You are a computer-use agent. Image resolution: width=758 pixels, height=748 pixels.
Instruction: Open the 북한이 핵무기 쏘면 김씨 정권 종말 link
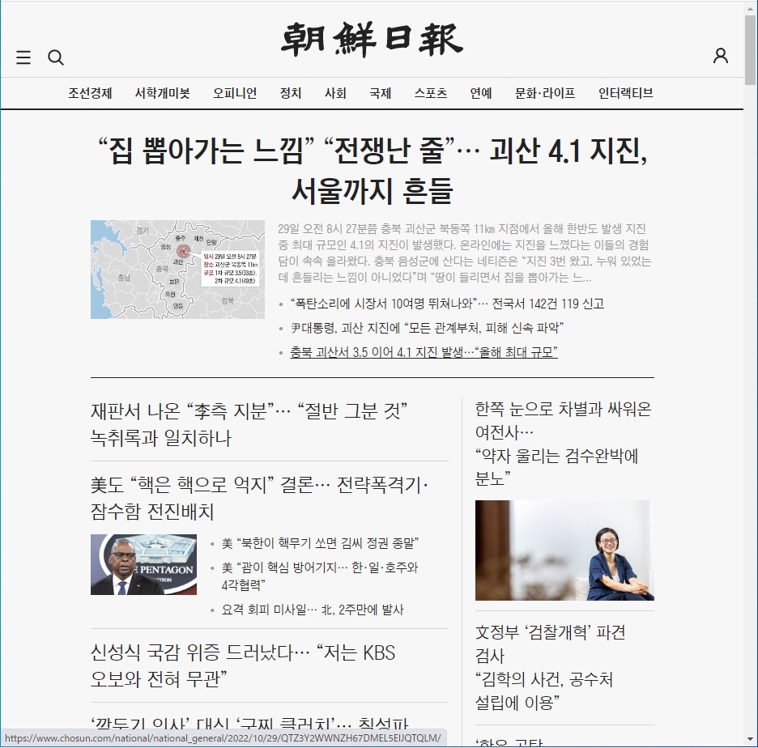tap(320, 543)
